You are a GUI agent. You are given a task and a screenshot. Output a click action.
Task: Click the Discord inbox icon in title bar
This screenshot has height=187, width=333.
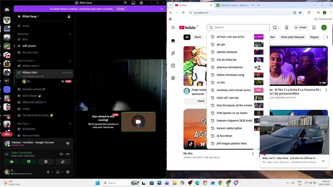pyautogui.click(x=133, y=3)
